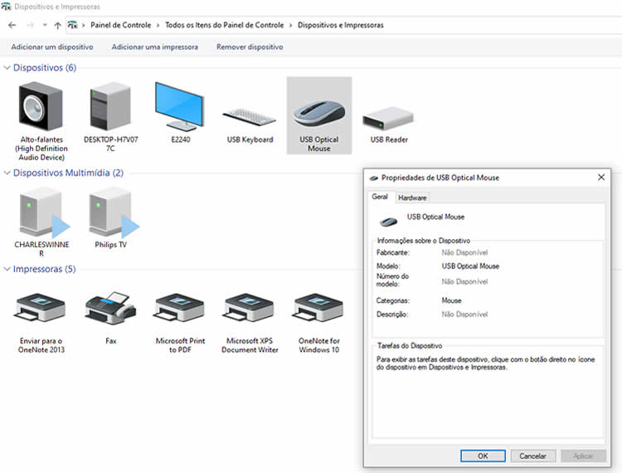The width and height of the screenshot is (622, 473).
Task: Click the forward arrow in navigation bar
Action: (30, 25)
